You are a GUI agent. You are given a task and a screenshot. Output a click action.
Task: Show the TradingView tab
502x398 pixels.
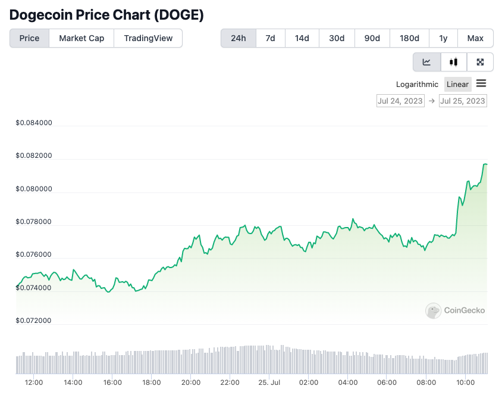148,38
